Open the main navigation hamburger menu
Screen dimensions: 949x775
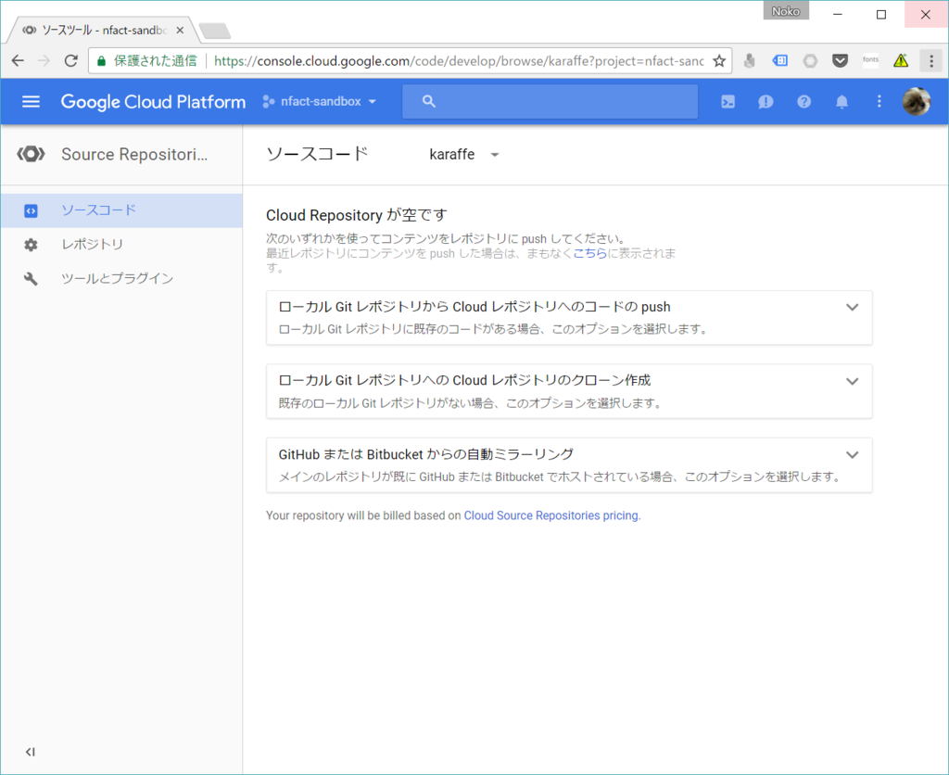31,102
